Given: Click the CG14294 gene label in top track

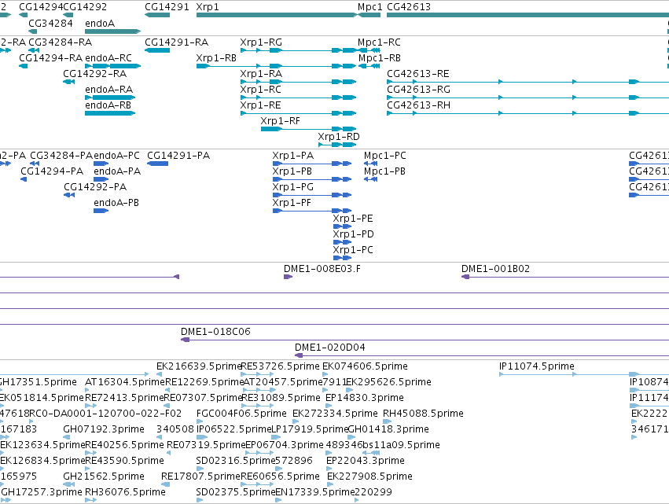Looking at the screenshot, I should pos(41,7).
